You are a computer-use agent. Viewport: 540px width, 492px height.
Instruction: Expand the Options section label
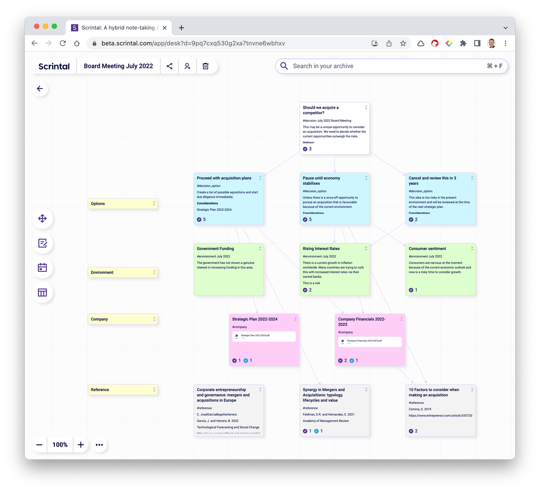point(154,204)
